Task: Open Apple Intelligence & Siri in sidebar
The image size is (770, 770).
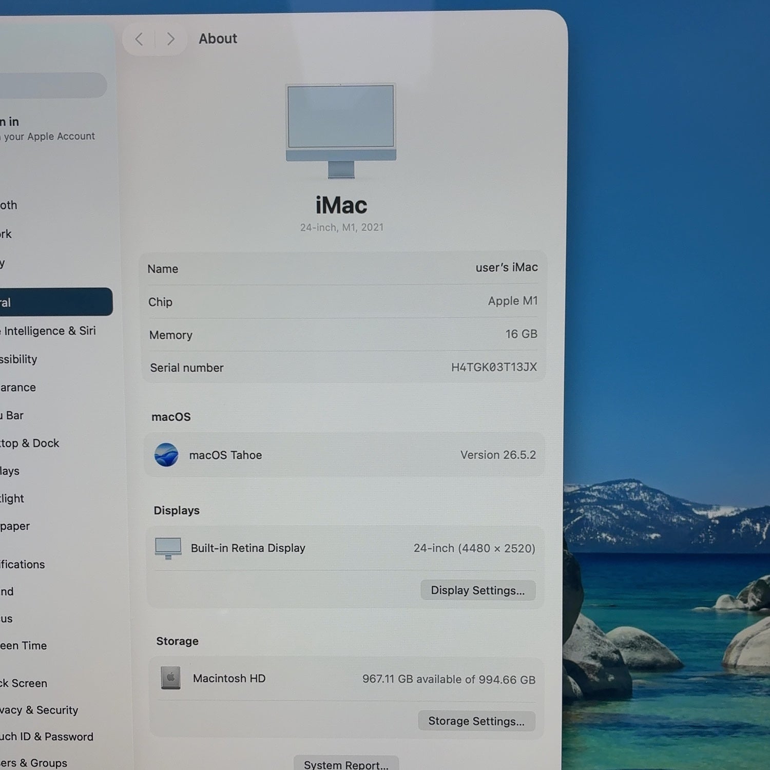Action: coord(48,331)
